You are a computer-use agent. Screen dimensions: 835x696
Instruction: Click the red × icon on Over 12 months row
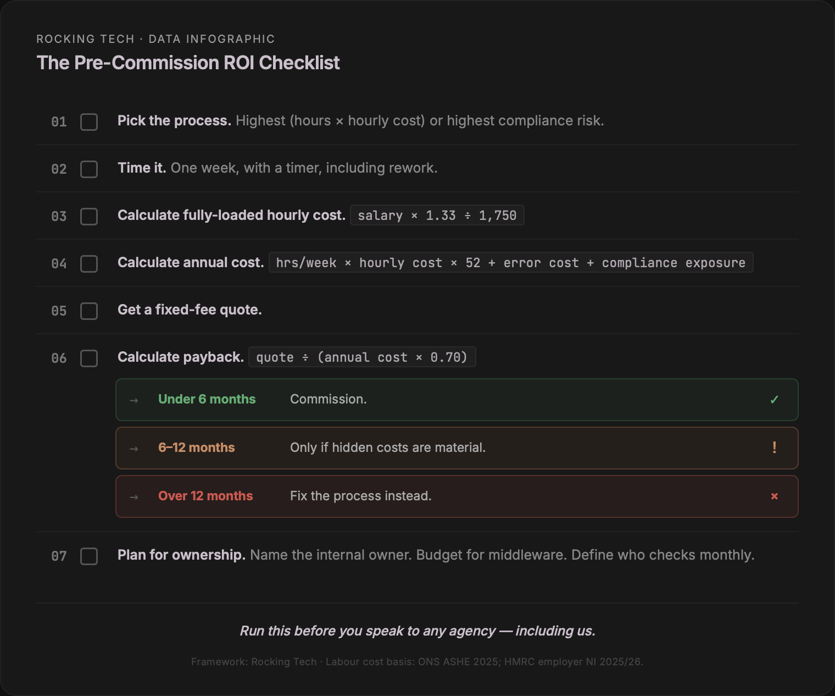[x=775, y=496]
